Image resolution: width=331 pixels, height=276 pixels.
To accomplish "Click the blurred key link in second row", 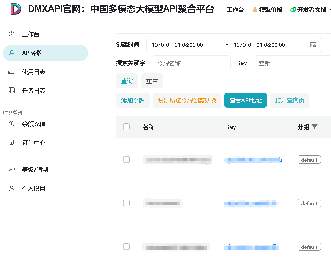I will pos(252,204).
